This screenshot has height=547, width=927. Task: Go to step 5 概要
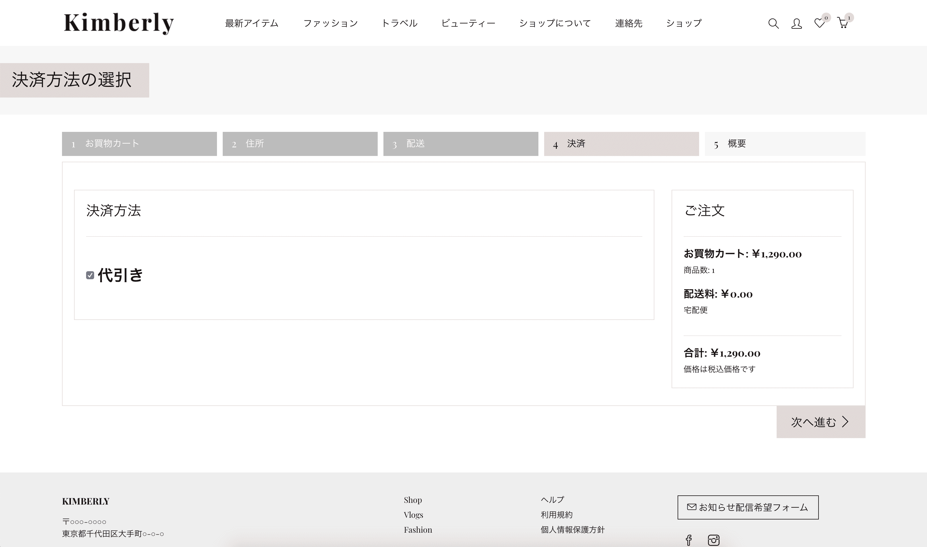coord(785,144)
